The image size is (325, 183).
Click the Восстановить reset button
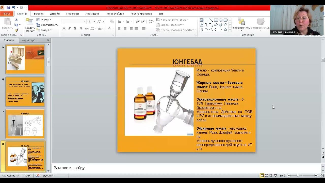(47, 25)
